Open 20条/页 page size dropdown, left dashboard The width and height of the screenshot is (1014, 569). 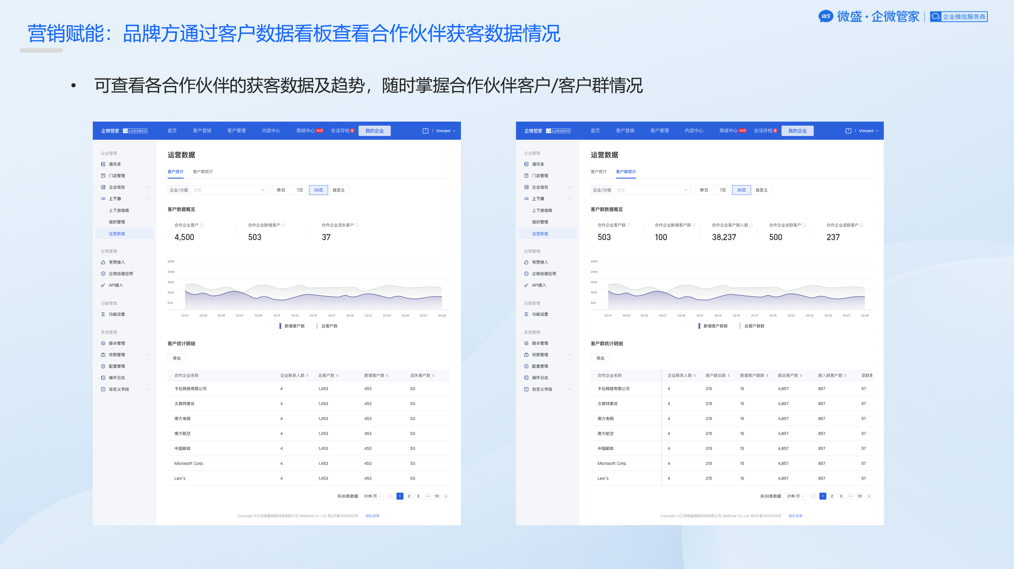tap(372, 496)
